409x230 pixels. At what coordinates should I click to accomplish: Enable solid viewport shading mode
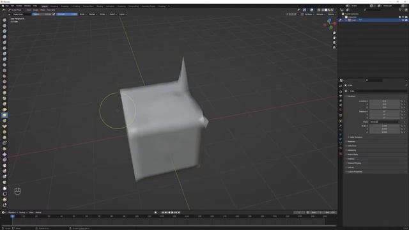pyautogui.click(x=326, y=10)
